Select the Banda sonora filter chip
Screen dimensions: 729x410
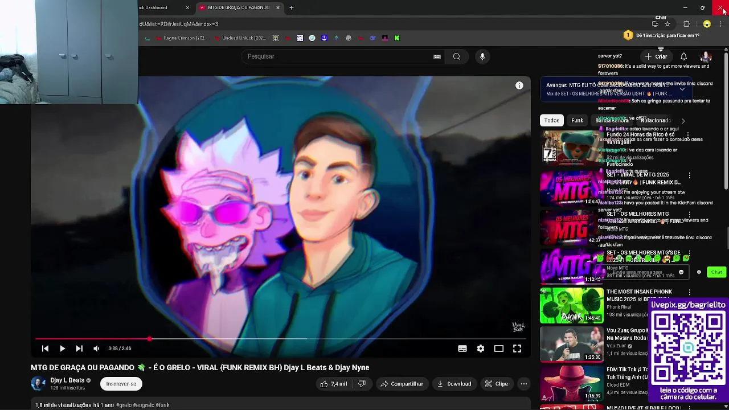[x=612, y=120]
